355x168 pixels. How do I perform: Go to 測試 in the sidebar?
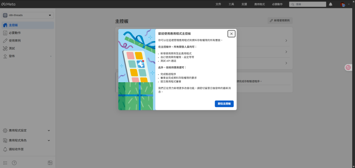coord(12,48)
